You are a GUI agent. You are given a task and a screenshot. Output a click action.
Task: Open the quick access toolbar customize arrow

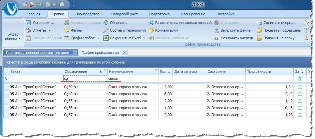pos(73,4)
